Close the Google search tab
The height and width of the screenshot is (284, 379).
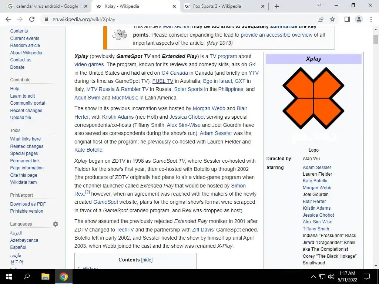pos(85,7)
